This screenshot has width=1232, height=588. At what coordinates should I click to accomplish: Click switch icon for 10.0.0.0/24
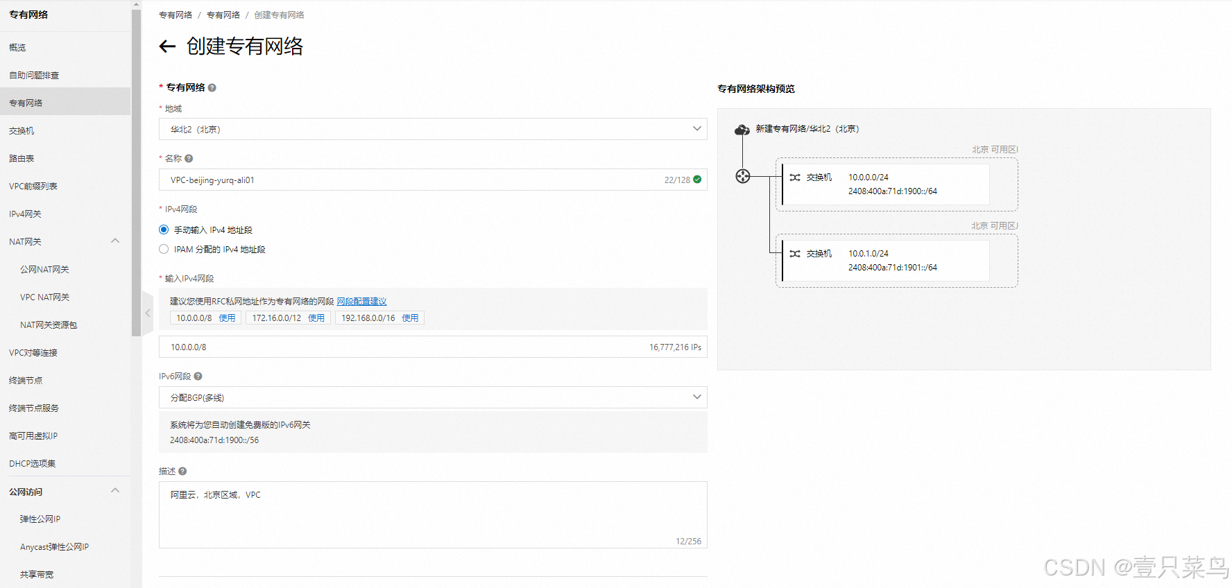coord(795,178)
